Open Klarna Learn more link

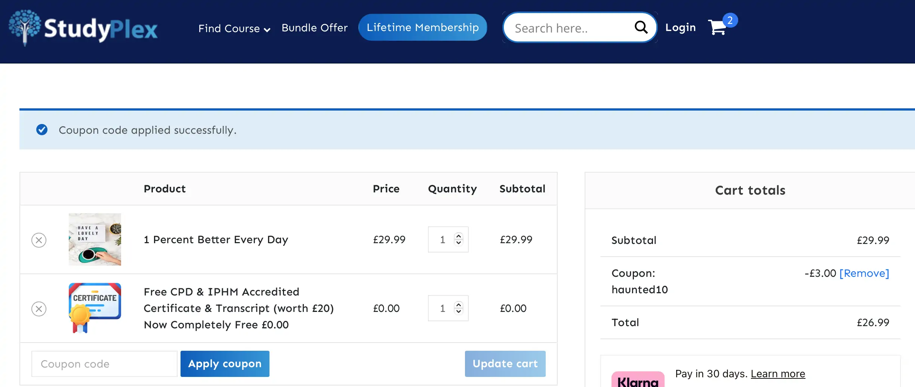click(x=777, y=374)
